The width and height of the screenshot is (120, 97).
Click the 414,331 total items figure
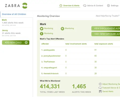click(50, 86)
